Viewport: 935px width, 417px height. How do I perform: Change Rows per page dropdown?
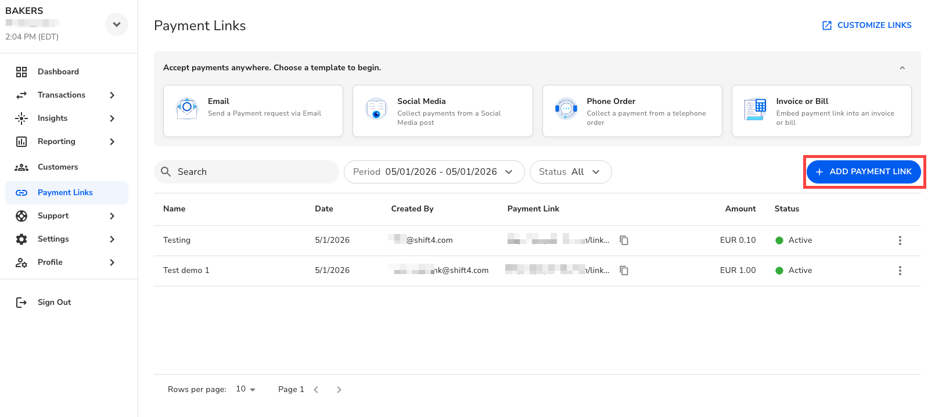(246, 389)
